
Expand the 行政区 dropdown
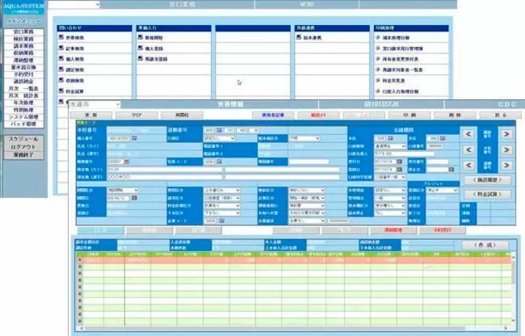click(x=235, y=138)
